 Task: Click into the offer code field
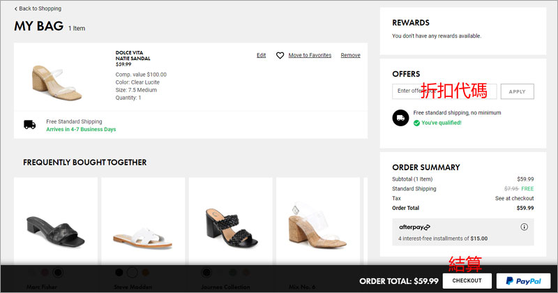[x=444, y=91]
